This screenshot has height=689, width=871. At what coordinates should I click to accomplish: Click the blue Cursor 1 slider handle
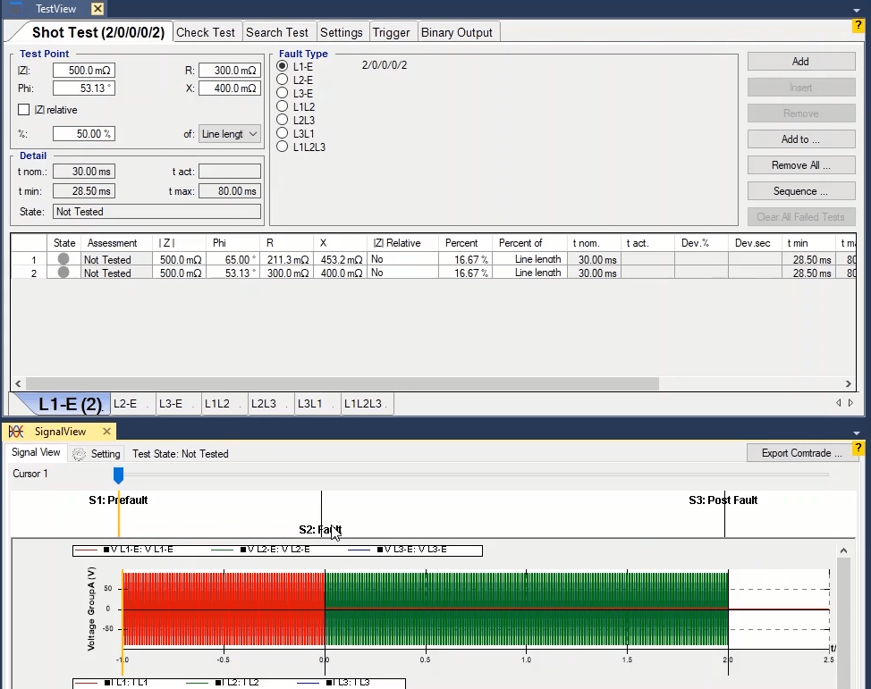click(x=118, y=475)
